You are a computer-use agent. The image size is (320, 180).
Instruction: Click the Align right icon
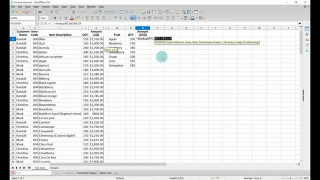(x=97, y=18)
